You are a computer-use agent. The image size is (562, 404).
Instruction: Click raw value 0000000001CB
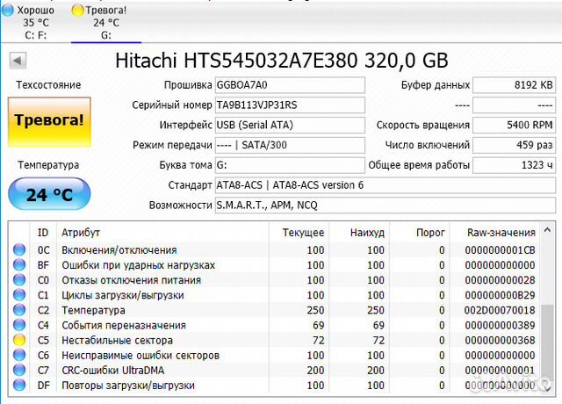click(x=500, y=249)
